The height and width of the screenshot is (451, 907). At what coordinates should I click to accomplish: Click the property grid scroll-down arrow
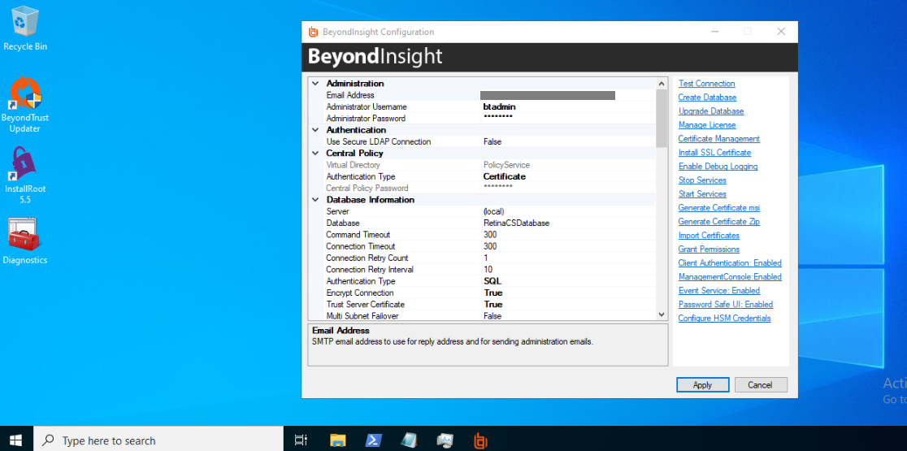point(662,314)
